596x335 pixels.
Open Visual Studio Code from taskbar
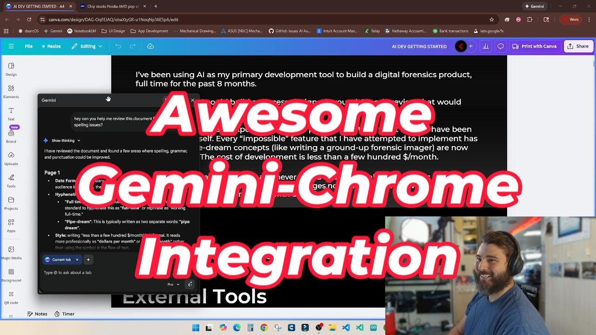point(345,328)
